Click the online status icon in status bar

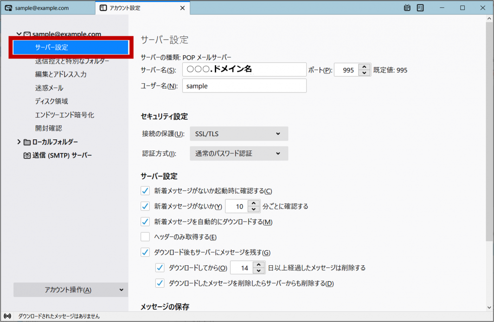pos(7,316)
